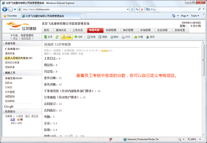Image resolution: width=207 pixels, height=143 pixels.
Task: Expand the command bar chevron overflow
Action: [x=204, y=14]
